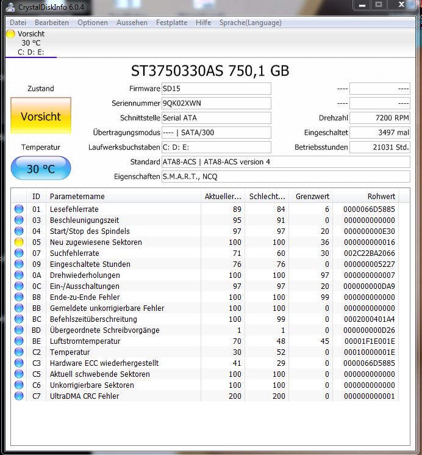Click status icon for Drehwiederholungen
Image resolution: width=422 pixels, height=455 pixels.
tap(19, 275)
